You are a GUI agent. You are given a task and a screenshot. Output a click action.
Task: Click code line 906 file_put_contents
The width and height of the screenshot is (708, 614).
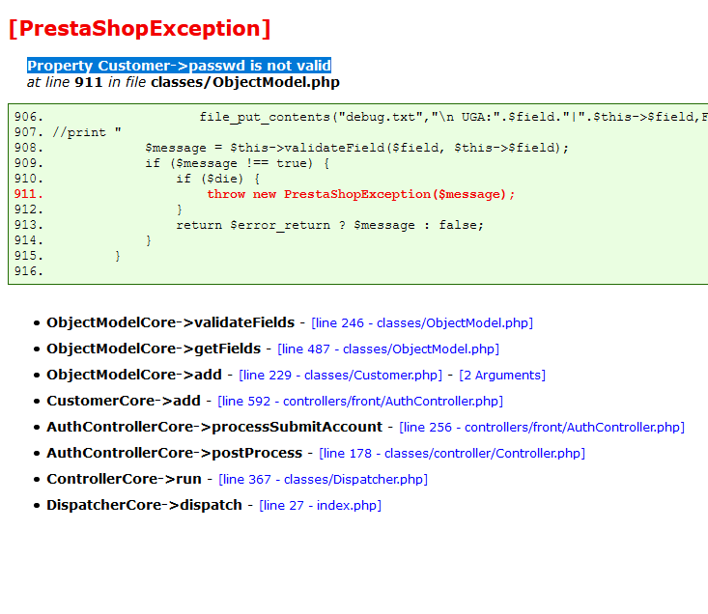453,117
